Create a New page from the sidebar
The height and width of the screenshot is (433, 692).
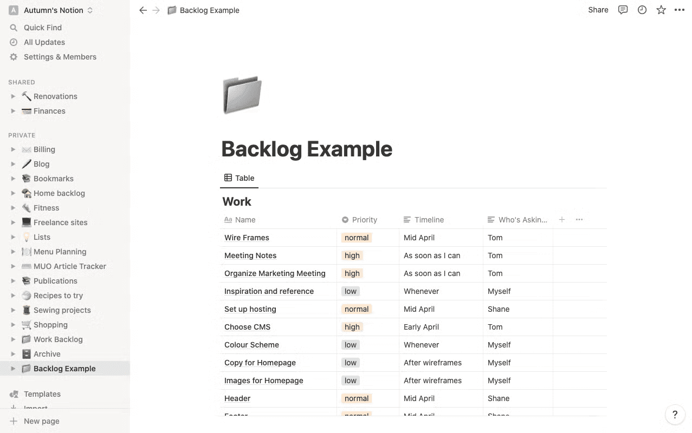coord(41,421)
